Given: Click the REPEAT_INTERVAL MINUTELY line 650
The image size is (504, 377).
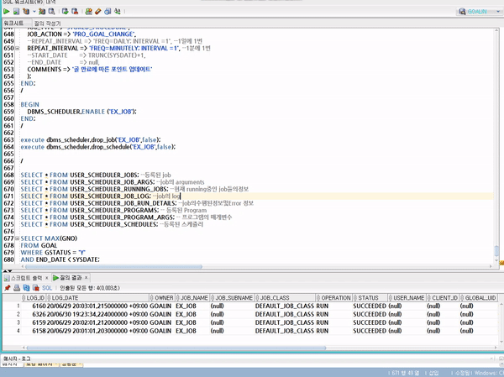Looking at the screenshot, I should (x=118, y=48).
